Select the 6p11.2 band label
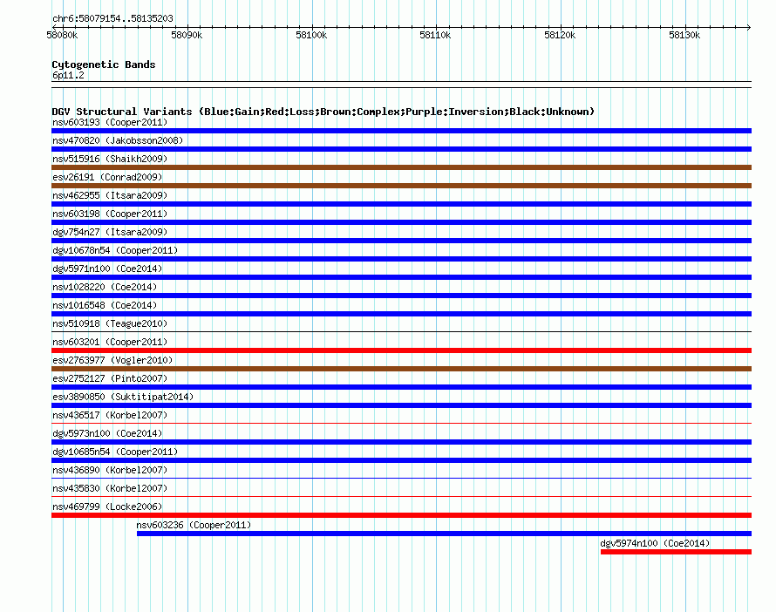The width and height of the screenshot is (776, 612). click(68, 75)
